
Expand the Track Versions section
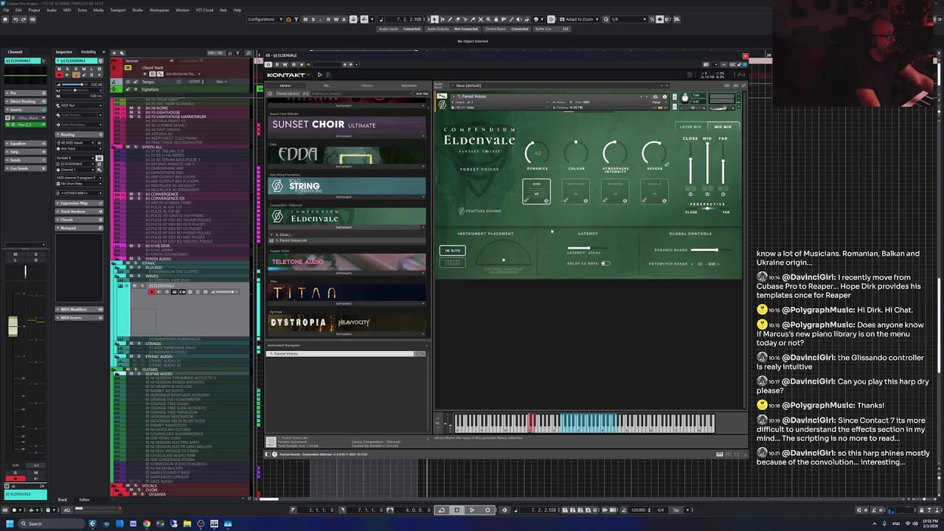click(79, 212)
